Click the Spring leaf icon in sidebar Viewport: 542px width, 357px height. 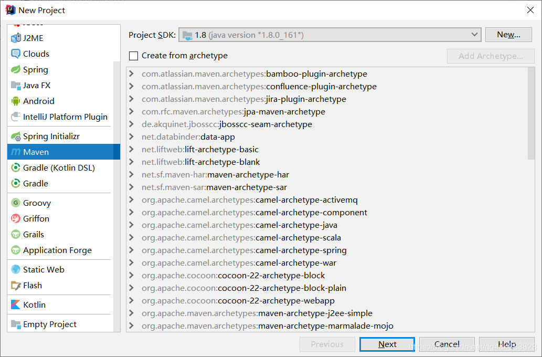click(16, 70)
